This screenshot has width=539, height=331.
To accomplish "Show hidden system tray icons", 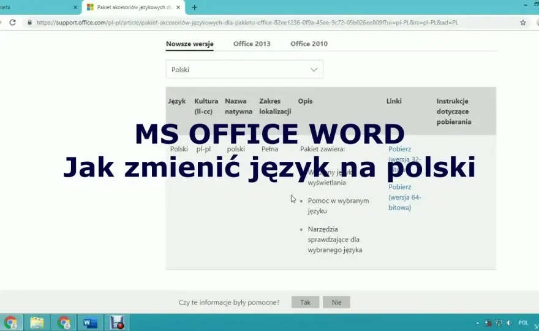I will [x=478, y=323].
